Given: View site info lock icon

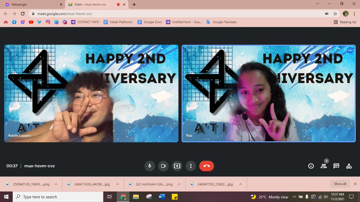Looking at the screenshot, I should coord(33,14).
